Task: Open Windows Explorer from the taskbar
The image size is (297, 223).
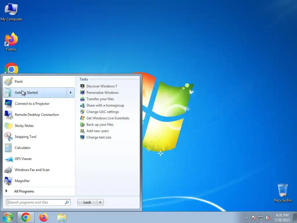Action: coord(62,217)
